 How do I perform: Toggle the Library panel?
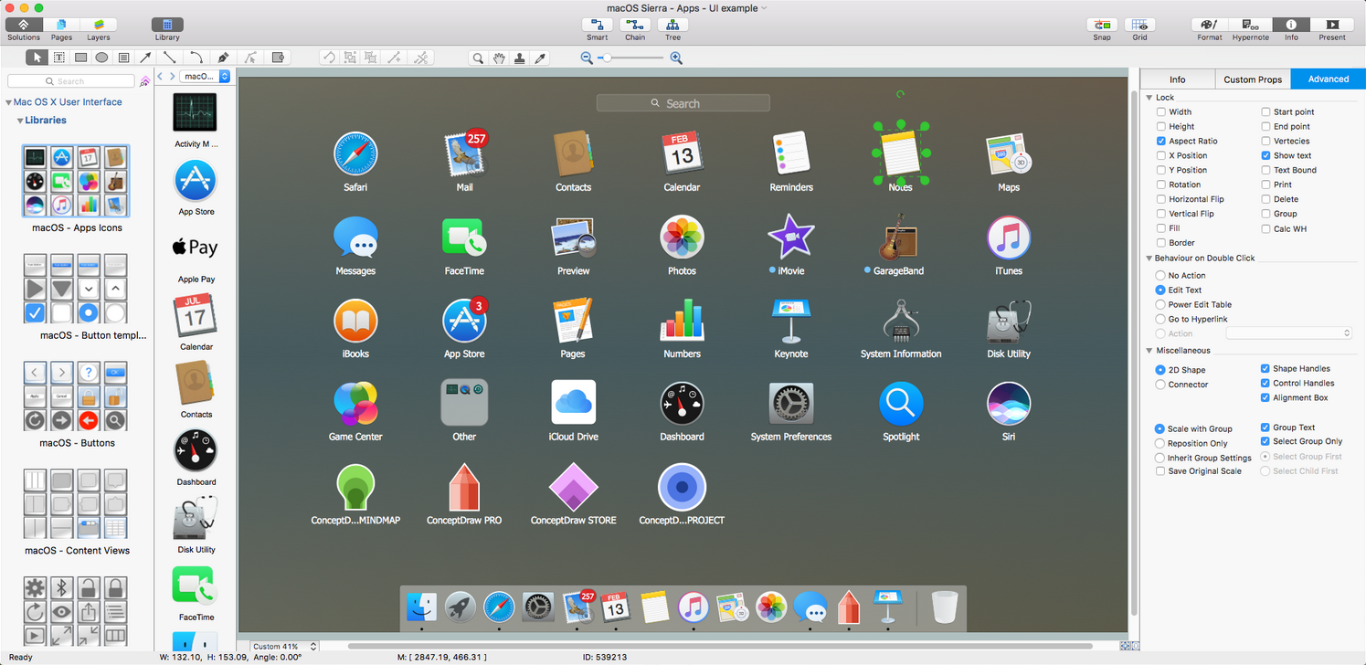pos(167,25)
